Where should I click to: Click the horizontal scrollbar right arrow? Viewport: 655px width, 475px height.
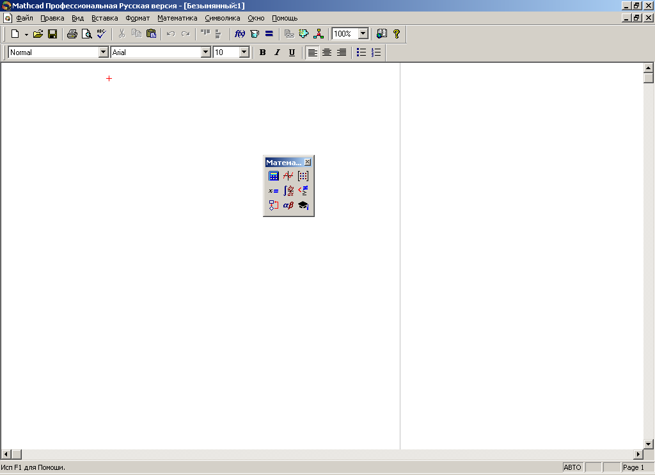click(638, 454)
